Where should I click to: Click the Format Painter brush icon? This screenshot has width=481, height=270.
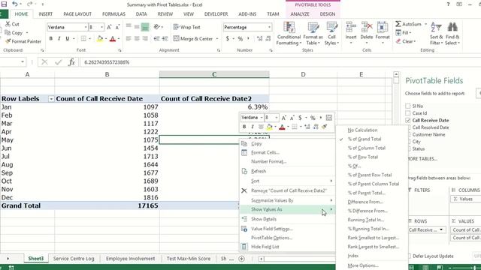point(8,41)
